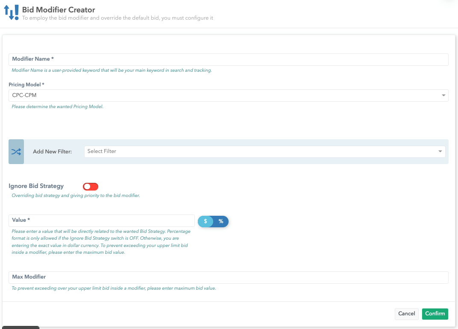Click the arrow at Pricing Model's right edge

pyautogui.click(x=443, y=95)
